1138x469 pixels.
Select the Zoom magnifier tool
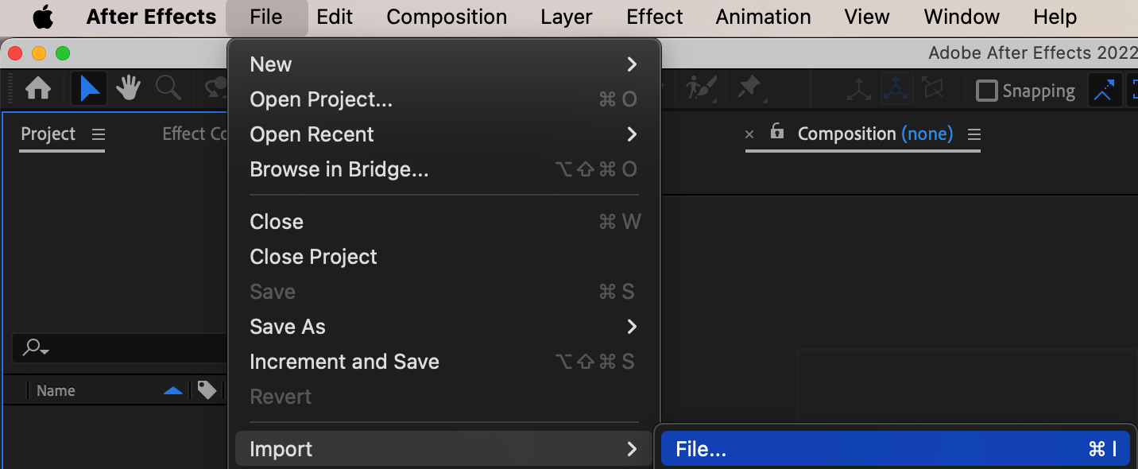[x=168, y=89]
